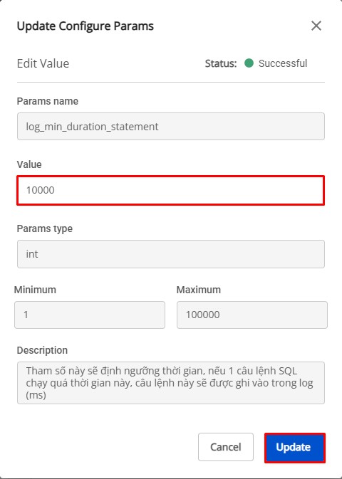Cancel the parameter edit
Screen dimensions: 342x479
pos(226,447)
